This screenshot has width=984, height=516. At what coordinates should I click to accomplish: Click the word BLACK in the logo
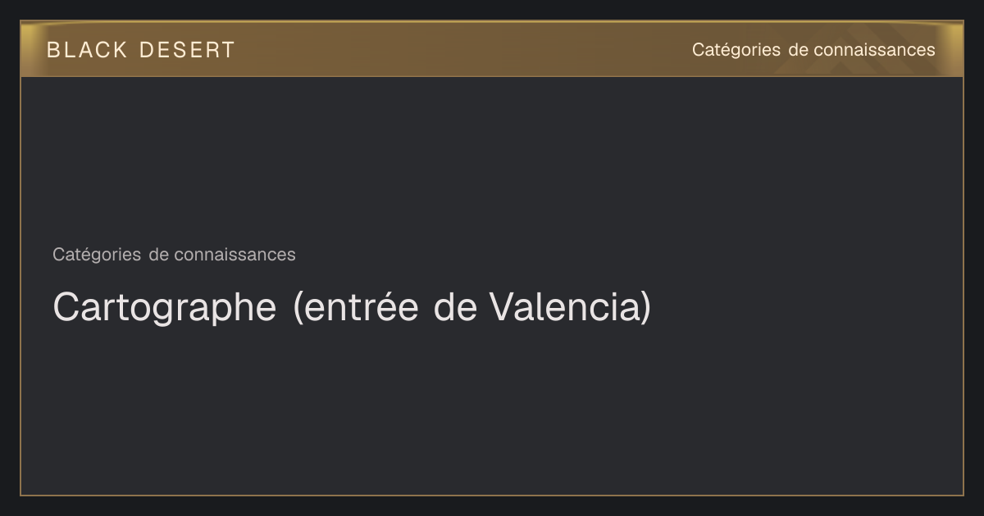[87, 50]
